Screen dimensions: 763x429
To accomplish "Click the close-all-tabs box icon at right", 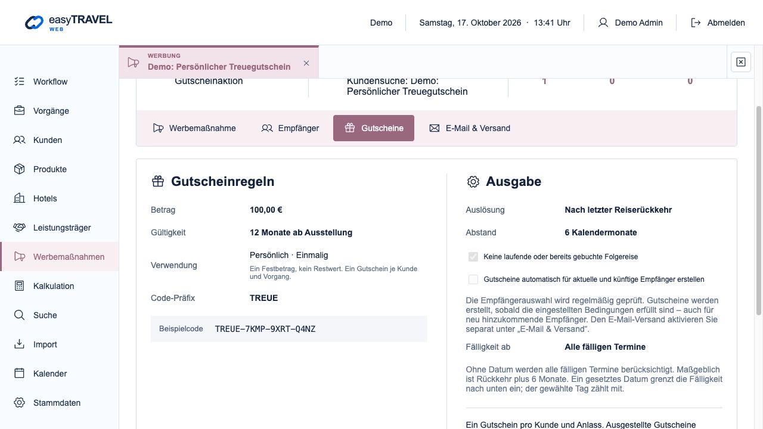I will pos(740,62).
